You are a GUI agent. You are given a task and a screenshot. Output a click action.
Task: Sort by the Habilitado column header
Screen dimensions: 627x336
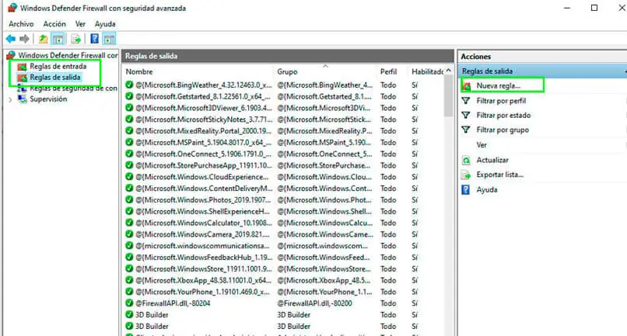coord(426,72)
